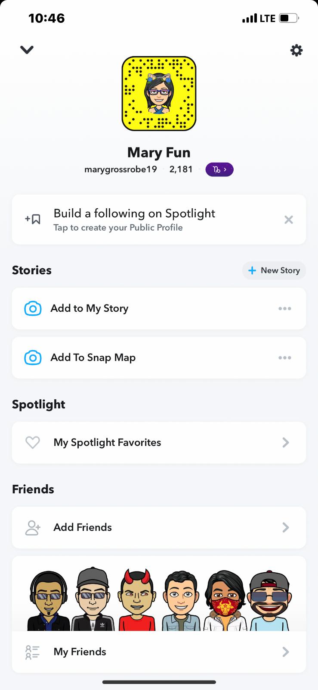This screenshot has width=318, height=690.
Task: Tap the username marygrossrobe19
Action: pos(120,169)
